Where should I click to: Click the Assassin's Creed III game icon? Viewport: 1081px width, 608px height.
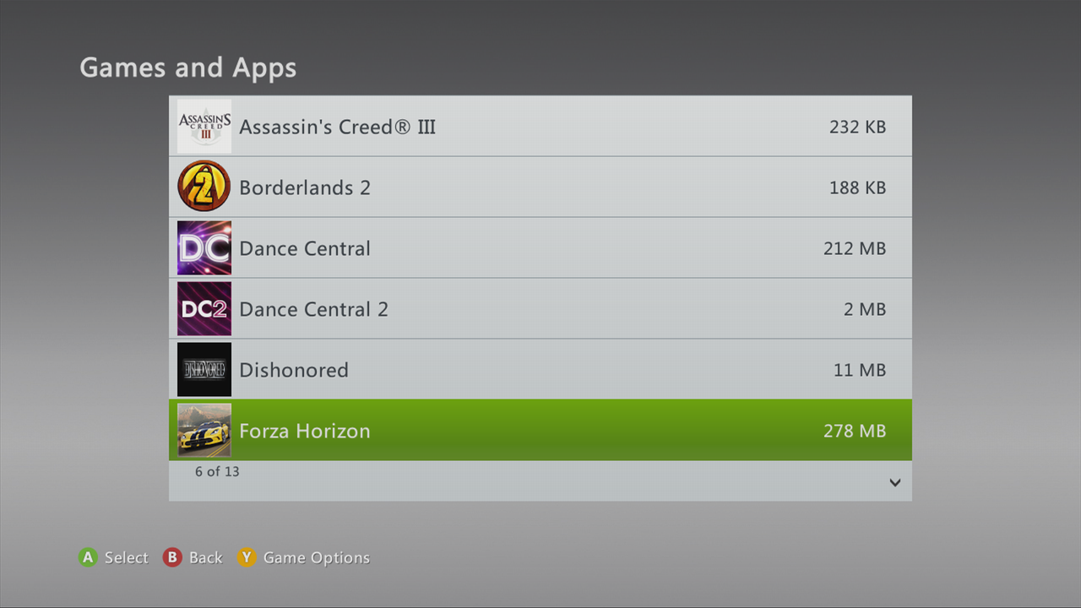click(204, 127)
